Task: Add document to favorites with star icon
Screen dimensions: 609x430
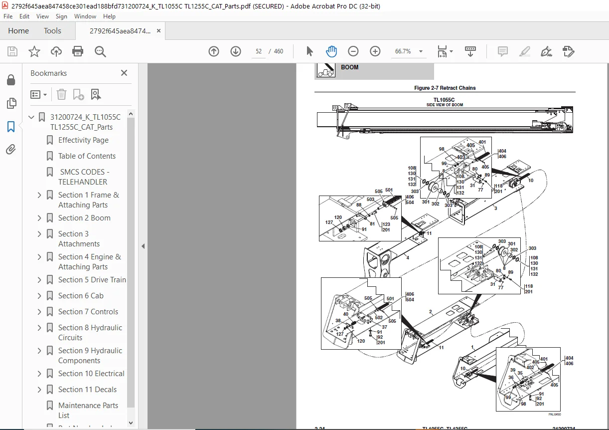Action: tap(34, 51)
